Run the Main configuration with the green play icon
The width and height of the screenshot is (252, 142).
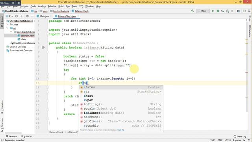click(x=213, y=11)
